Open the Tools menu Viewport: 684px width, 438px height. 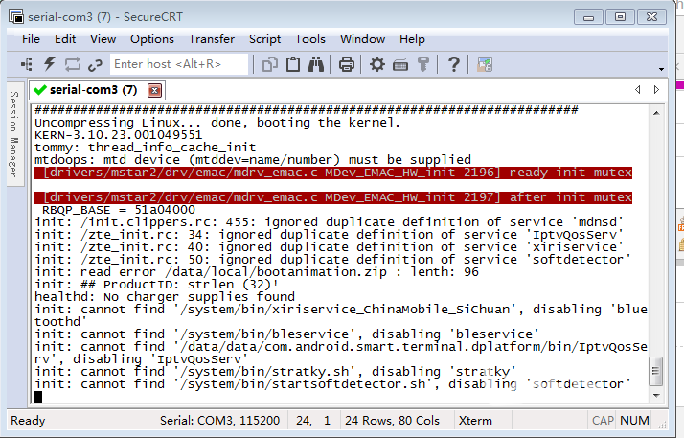[310, 39]
